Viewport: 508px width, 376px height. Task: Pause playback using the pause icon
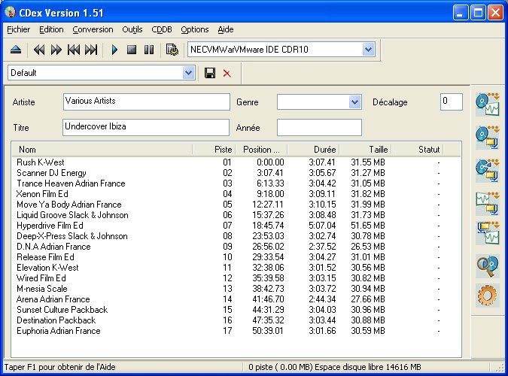(x=148, y=50)
